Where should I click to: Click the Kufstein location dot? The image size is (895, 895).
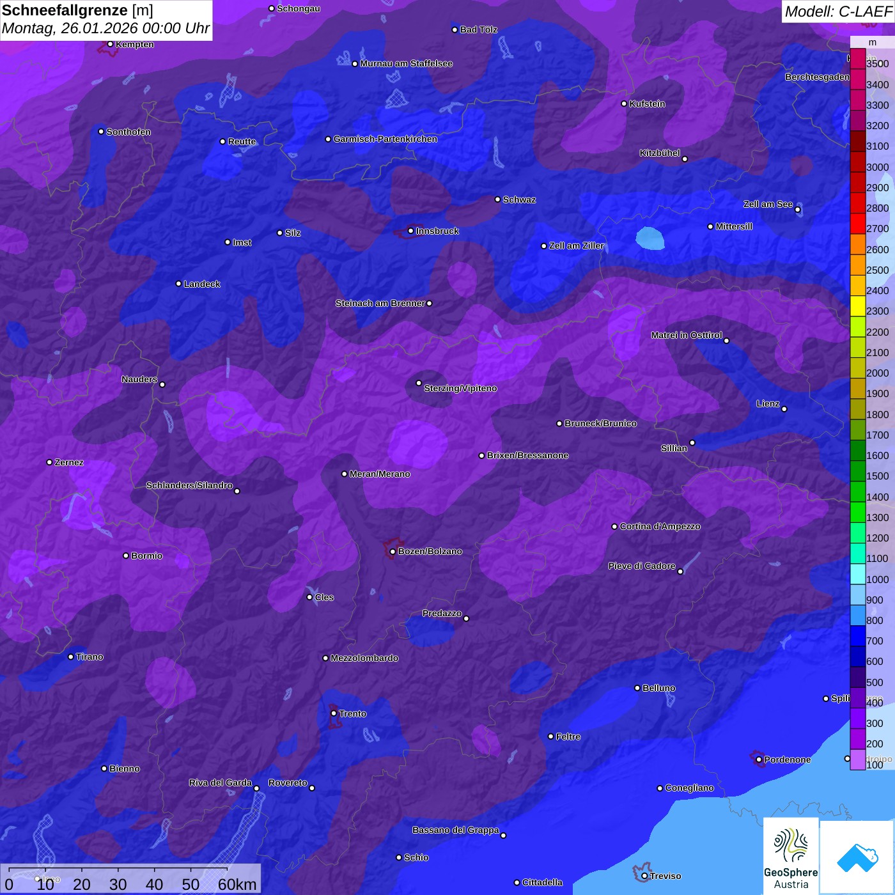(x=624, y=104)
